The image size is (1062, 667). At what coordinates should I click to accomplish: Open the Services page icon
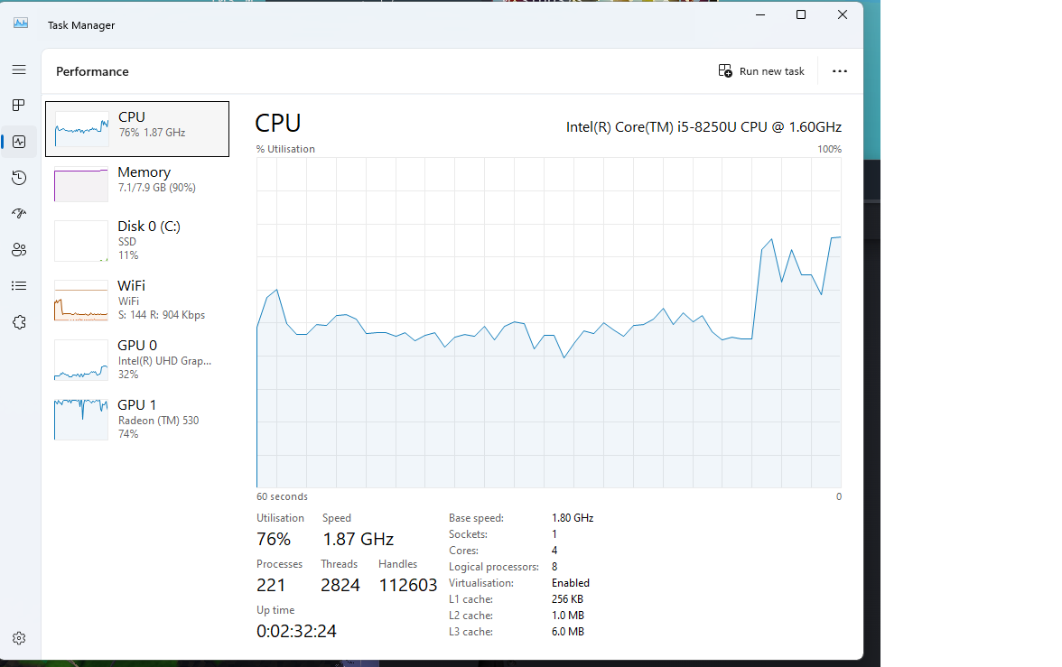click(x=19, y=322)
